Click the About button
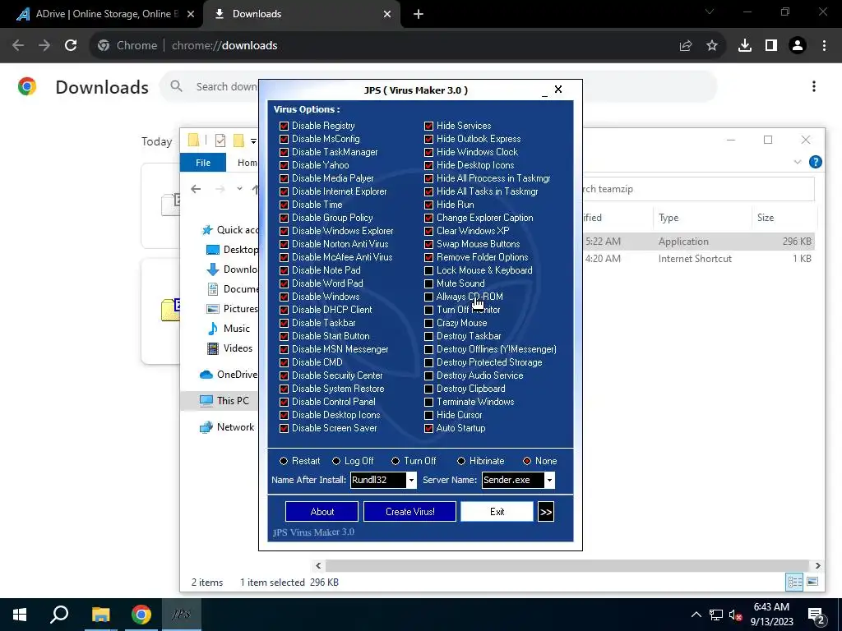The width and height of the screenshot is (842, 631). 322,512
